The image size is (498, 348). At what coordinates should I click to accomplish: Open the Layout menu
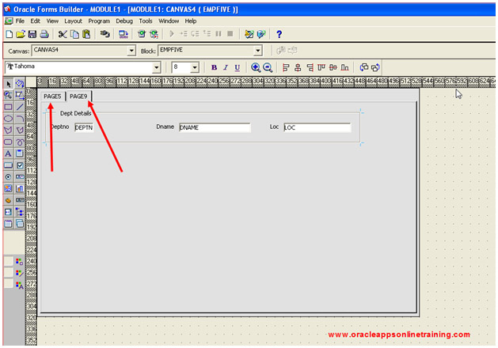point(73,21)
